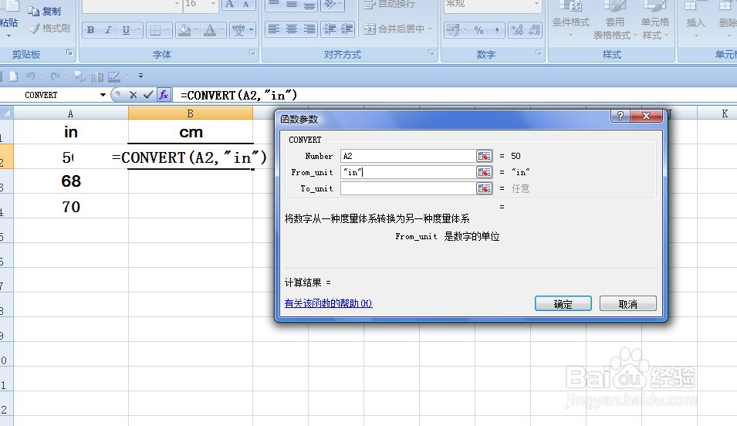Align text left in the cell

[x=273, y=29]
